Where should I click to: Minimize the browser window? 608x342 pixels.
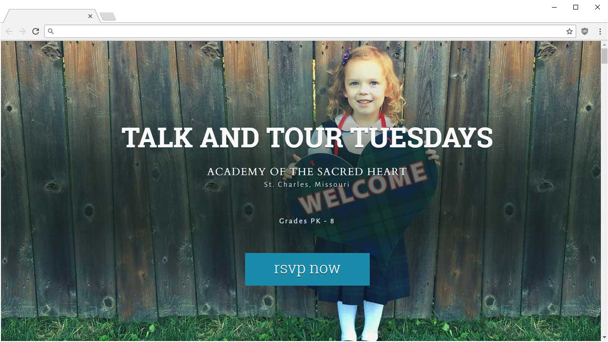pyautogui.click(x=554, y=7)
